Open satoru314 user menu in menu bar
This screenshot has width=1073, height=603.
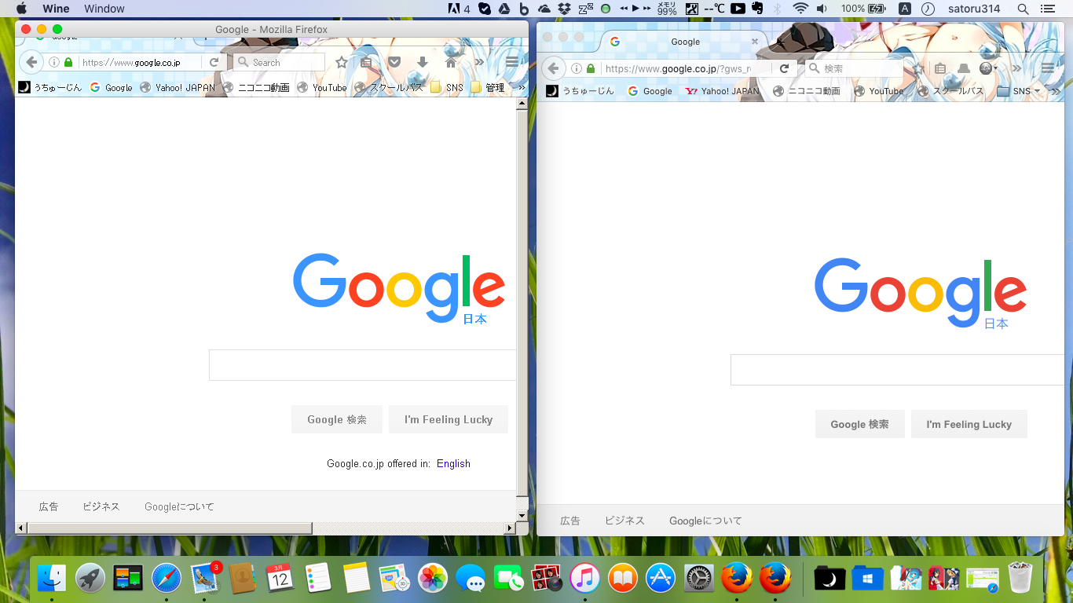973,9
